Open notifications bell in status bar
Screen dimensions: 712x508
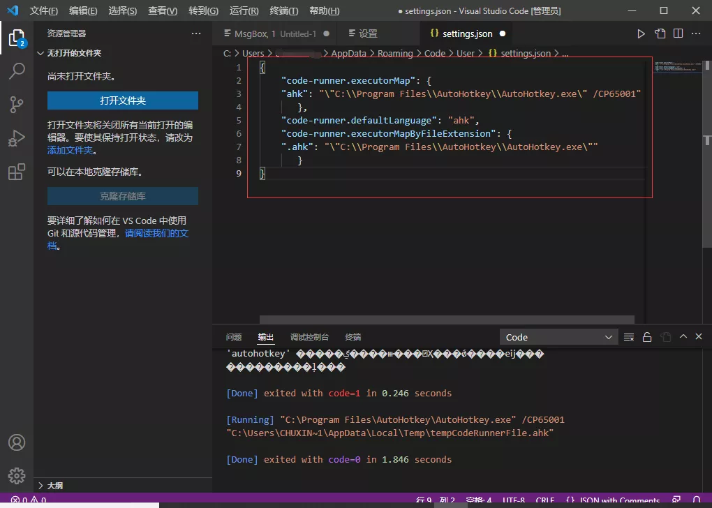pyautogui.click(x=698, y=500)
